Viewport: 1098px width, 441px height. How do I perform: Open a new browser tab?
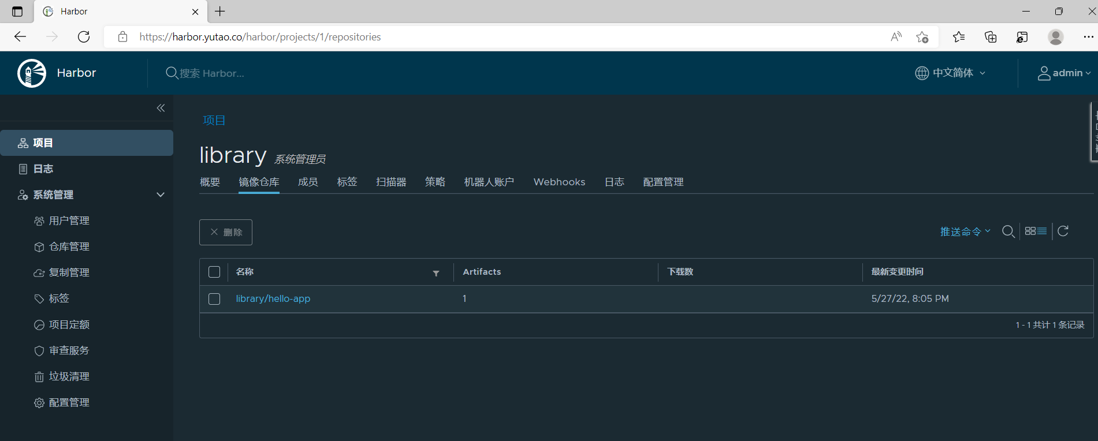(220, 11)
